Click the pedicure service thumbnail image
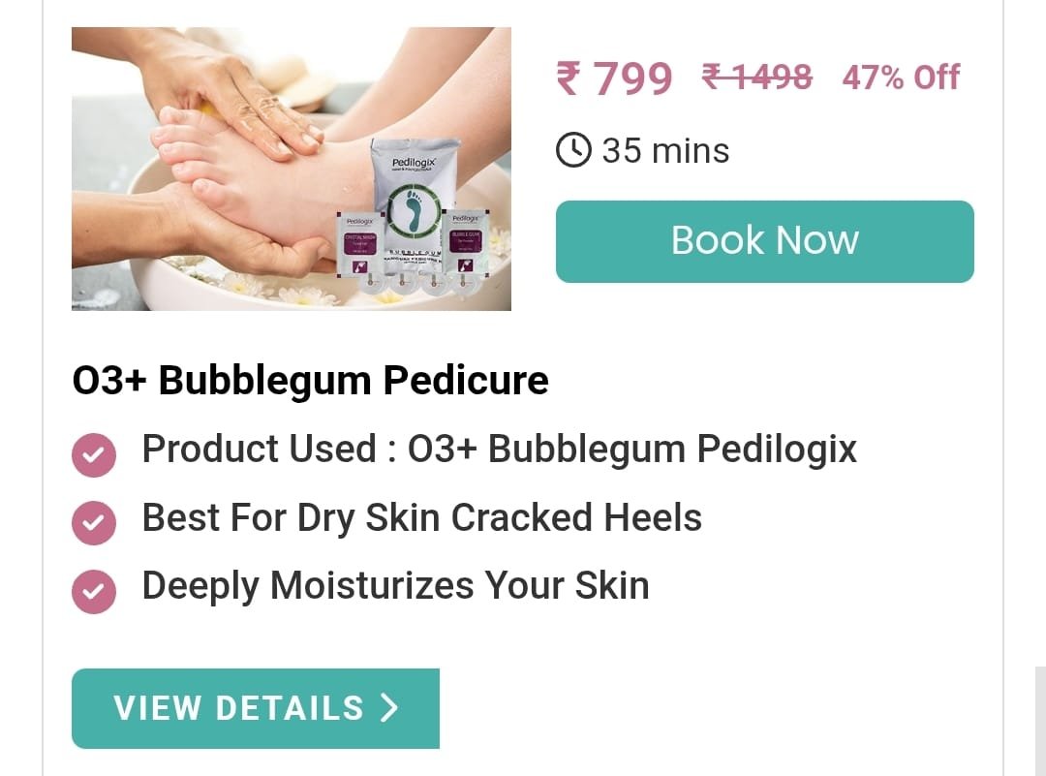The height and width of the screenshot is (776, 1046). [292, 169]
